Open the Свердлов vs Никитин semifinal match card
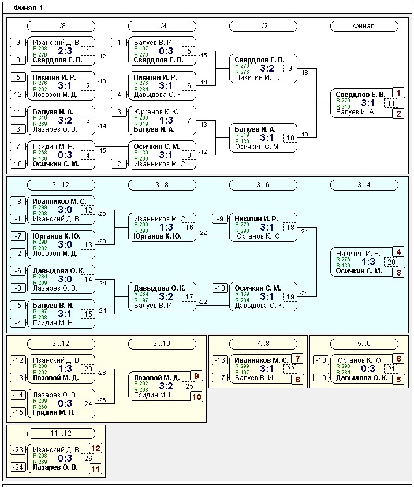Screen dimensions: 414x487 pos(263,68)
